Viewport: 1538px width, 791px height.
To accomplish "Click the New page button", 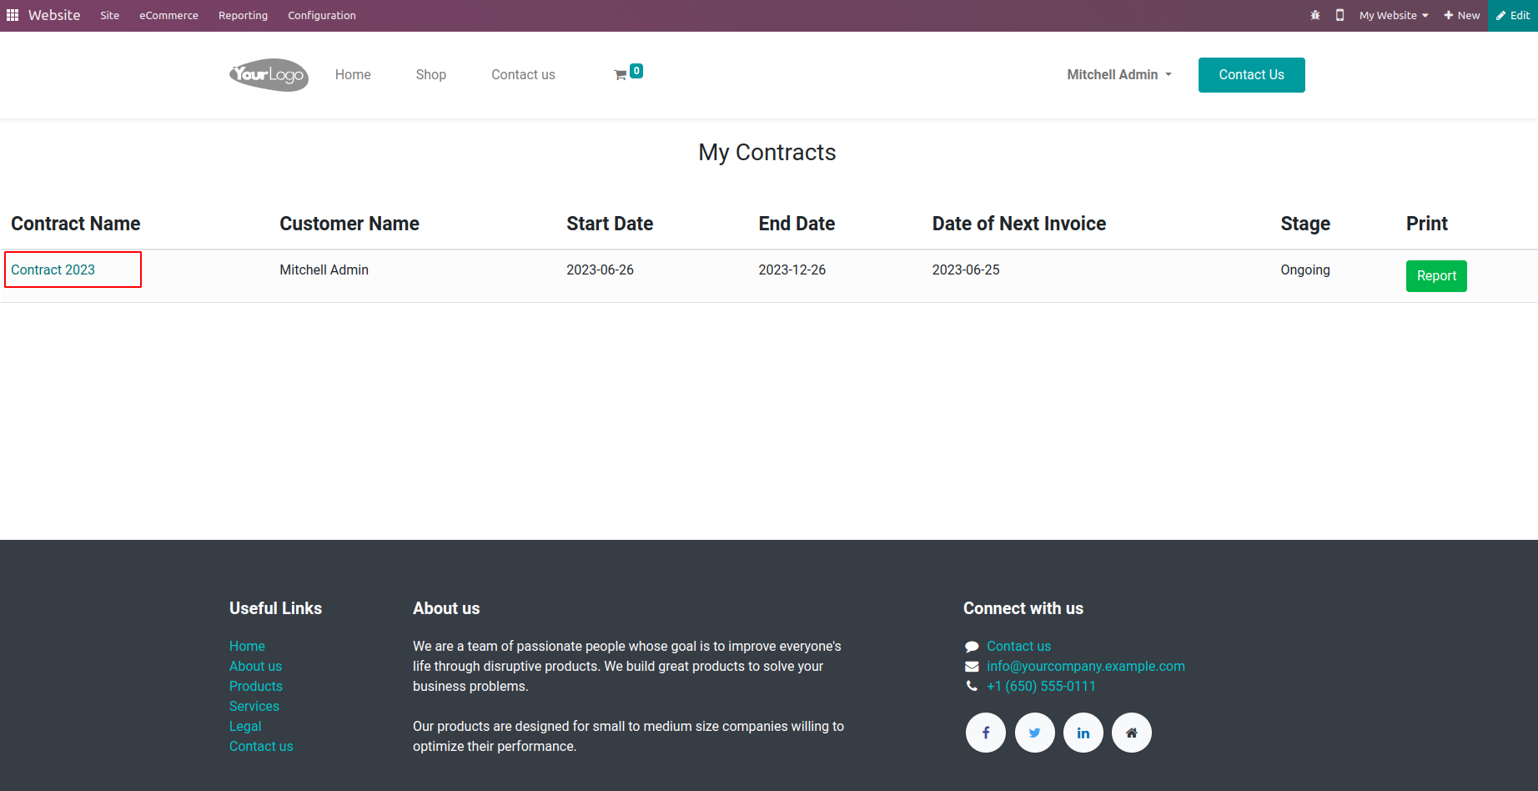I will pyautogui.click(x=1462, y=16).
